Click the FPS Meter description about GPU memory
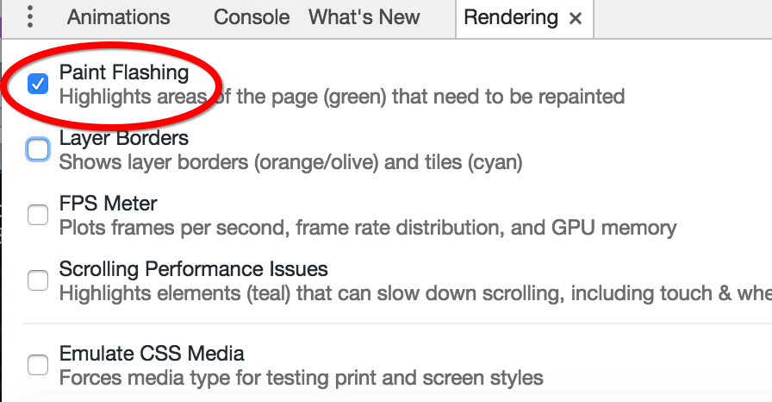 (368, 228)
